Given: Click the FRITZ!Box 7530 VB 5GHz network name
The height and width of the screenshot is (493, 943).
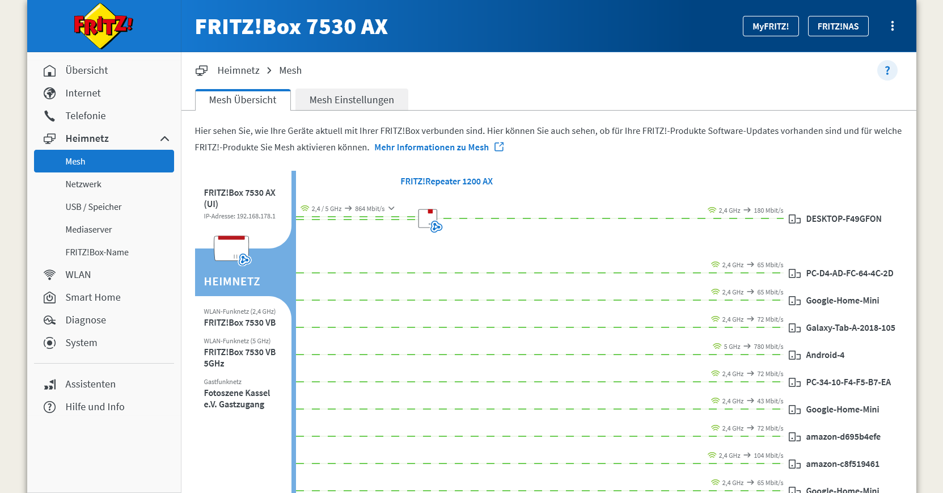Looking at the screenshot, I should click(240, 358).
